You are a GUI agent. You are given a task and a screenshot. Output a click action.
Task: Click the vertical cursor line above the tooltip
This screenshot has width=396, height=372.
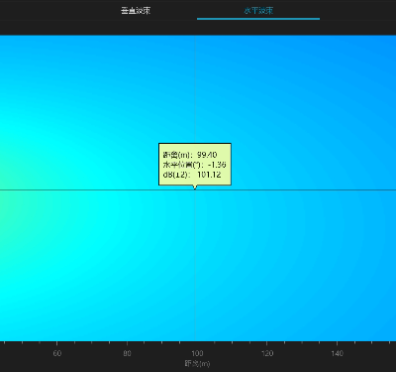[195, 89]
